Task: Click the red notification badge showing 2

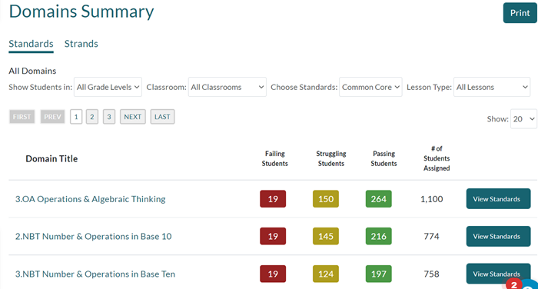Action: pyautogui.click(x=513, y=284)
